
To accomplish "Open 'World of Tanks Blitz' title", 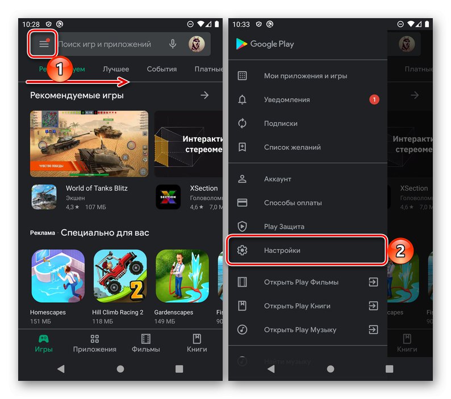I will [x=97, y=188].
